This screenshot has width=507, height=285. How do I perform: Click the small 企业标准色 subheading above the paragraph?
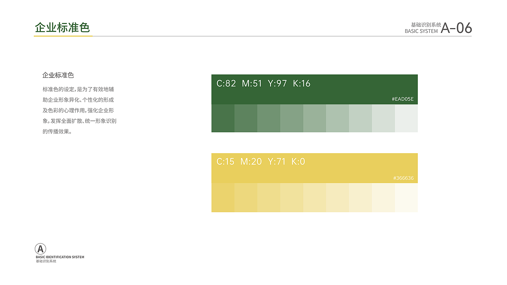point(58,75)
